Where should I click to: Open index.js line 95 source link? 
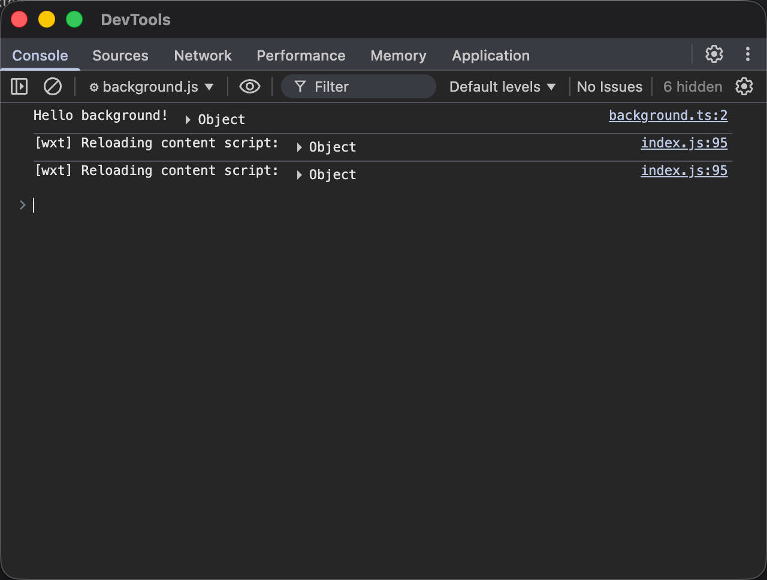point(684,143)
